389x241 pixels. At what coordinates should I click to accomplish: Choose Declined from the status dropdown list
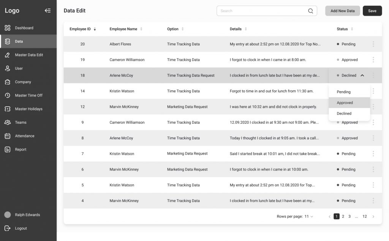pyautogui.click(x=344, y=113)
